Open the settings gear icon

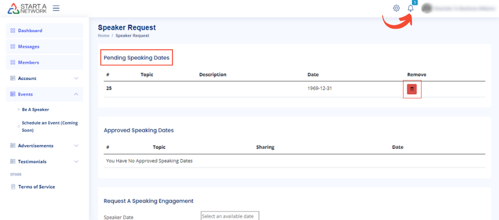click(x=396, y=8)
